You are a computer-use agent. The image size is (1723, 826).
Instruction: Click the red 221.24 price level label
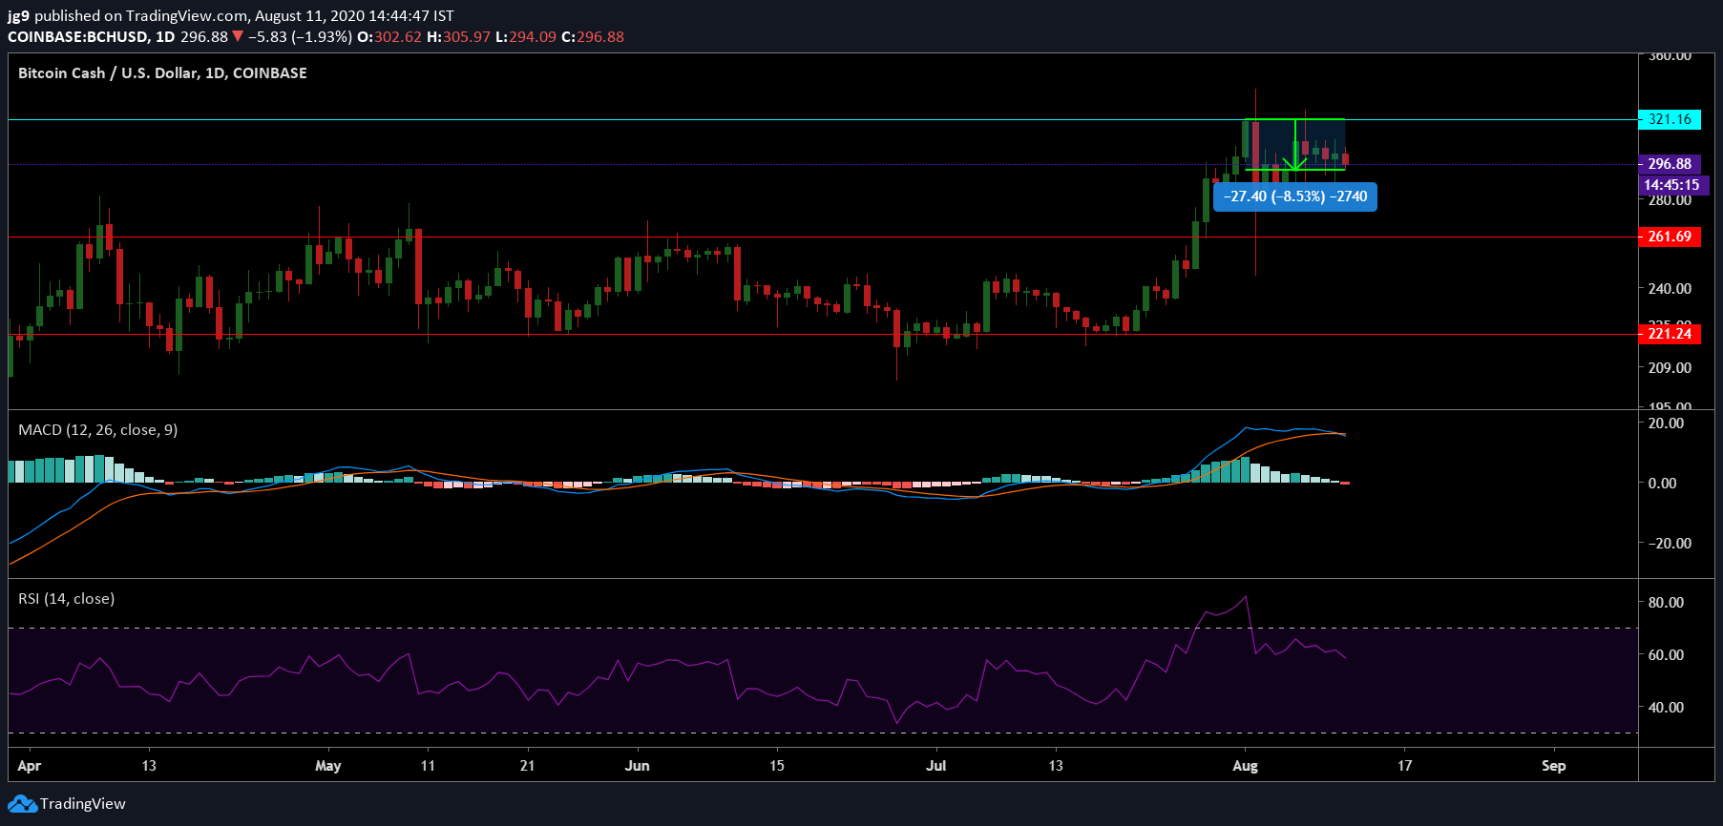1669,334
